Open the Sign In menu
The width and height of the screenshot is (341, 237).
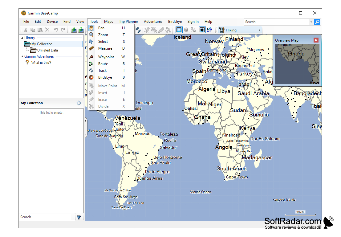point(193,22)
